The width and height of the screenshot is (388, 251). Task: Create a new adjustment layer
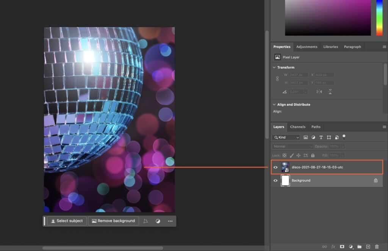350,246
